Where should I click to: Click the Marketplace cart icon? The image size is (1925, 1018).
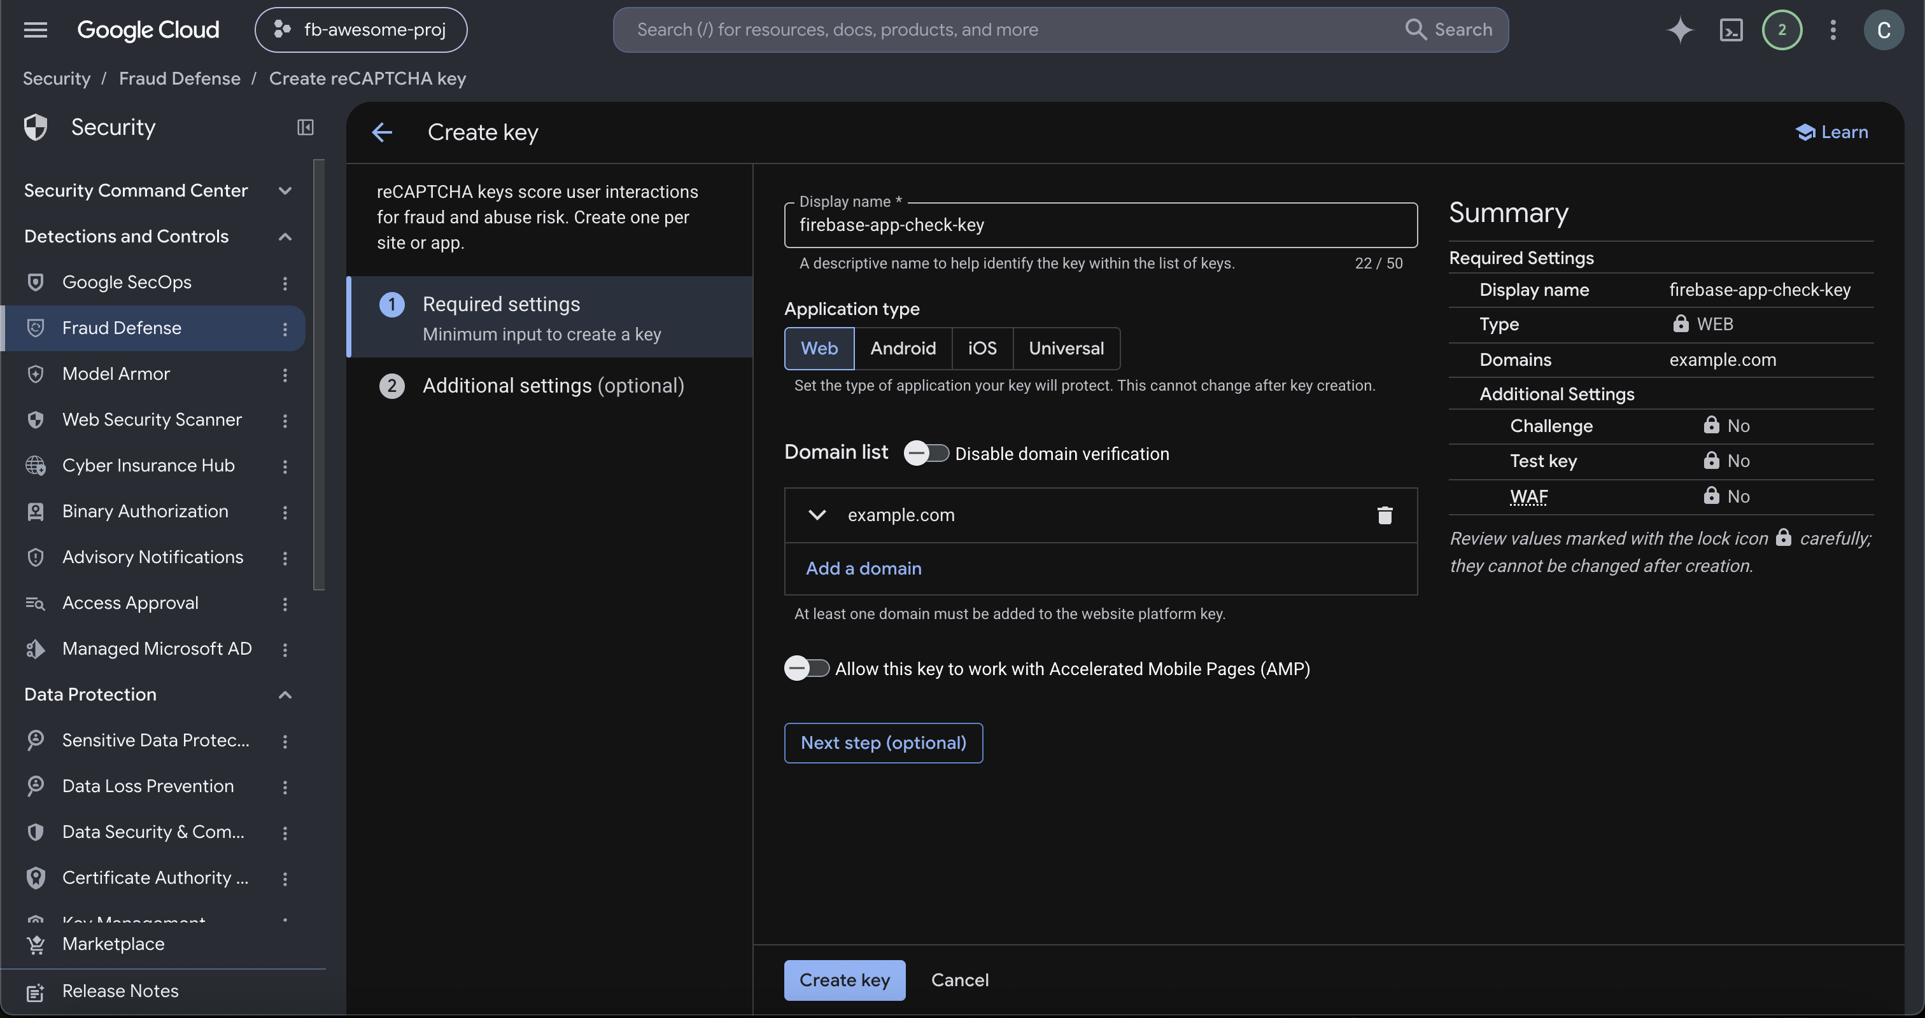(35, 944)
